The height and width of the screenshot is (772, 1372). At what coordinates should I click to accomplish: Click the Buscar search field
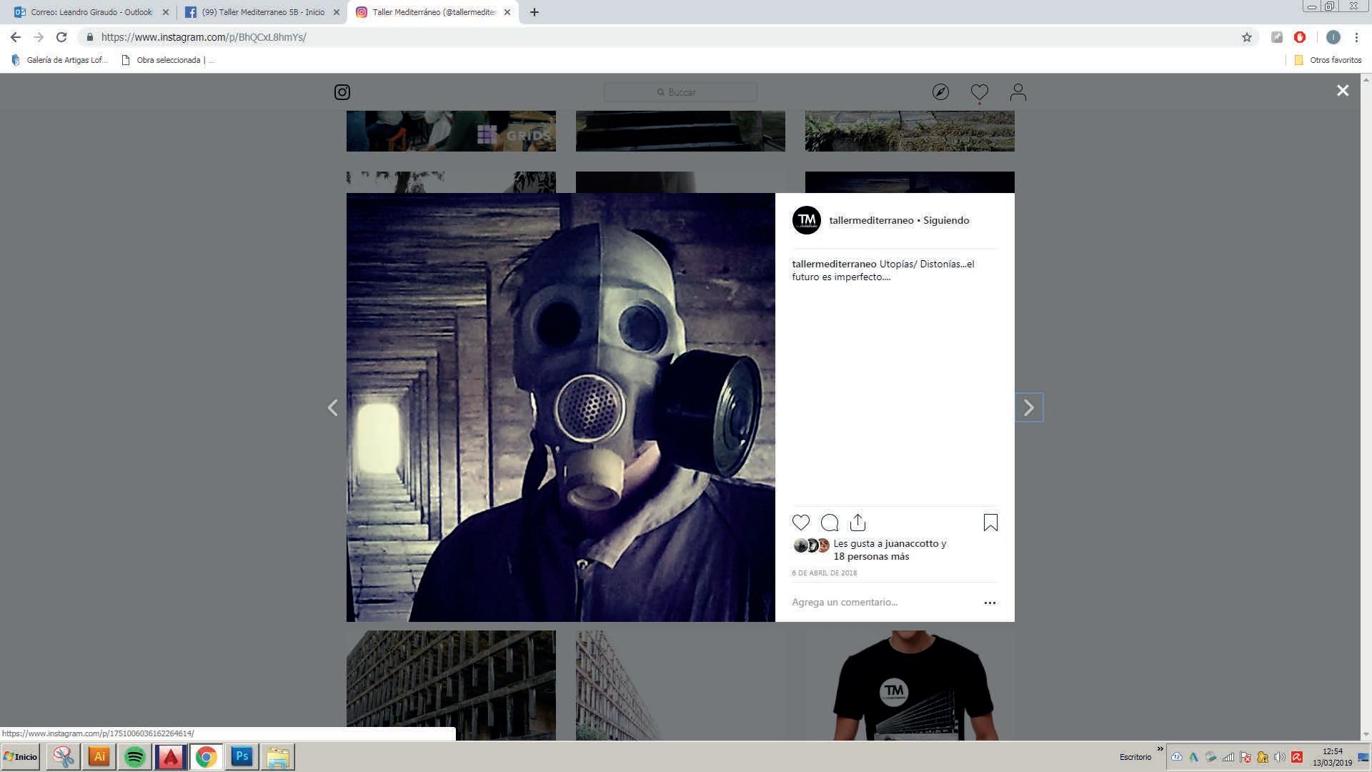click(680, 92)
